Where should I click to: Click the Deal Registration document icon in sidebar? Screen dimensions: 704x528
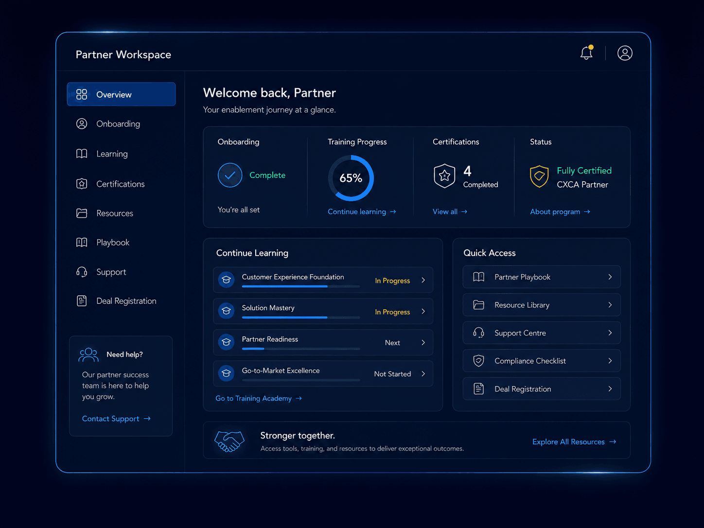[x=82, y=301]
